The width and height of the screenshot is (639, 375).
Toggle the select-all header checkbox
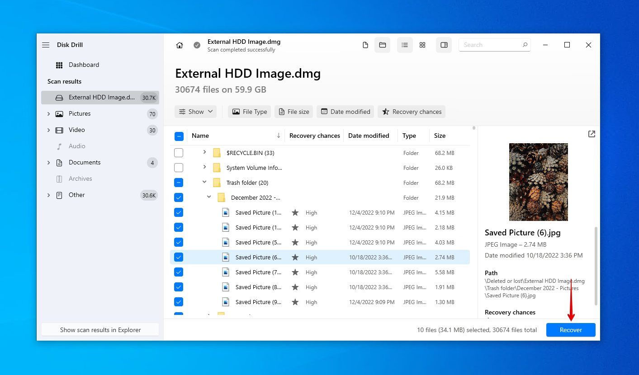tap(179, 136)
